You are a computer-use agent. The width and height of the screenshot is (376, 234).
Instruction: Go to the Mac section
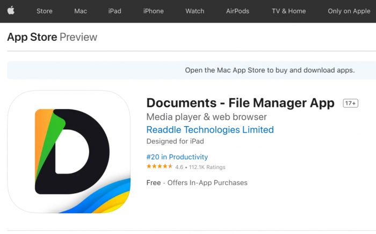[x=81, y=11]
